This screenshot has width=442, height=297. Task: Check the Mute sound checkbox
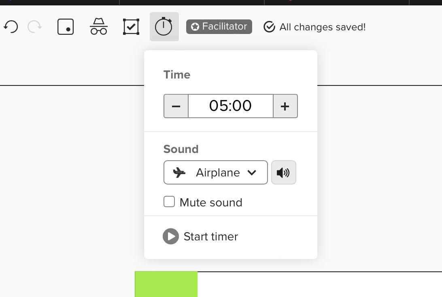tap(169, 202)
